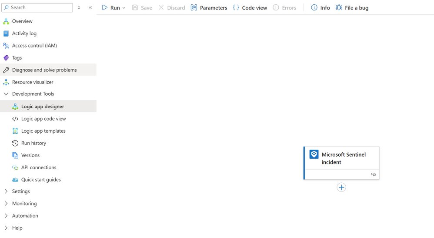Click the Resource visualizer icon
The width and height of the screenshot is (434, 238).
(x=6, y=82)
